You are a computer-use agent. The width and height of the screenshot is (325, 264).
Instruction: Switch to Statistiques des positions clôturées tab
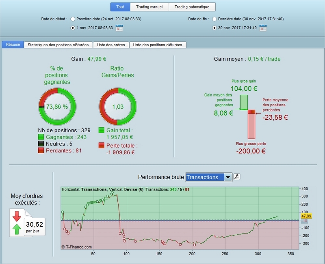coord(58,45)
